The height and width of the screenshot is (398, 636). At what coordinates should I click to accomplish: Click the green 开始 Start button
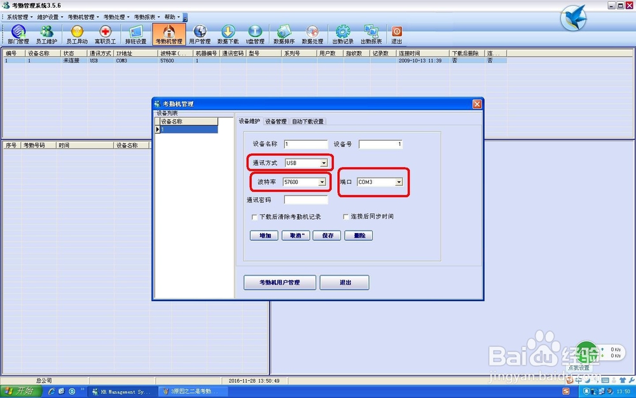point(21,392)
